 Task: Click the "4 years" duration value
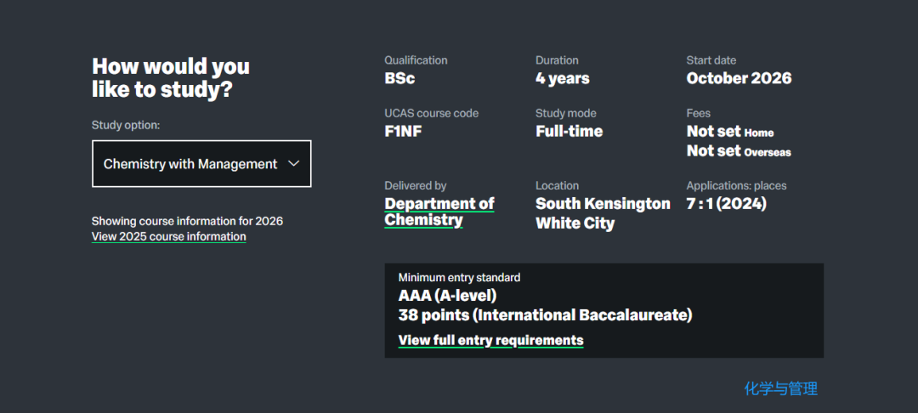pyautogui.click(x=562, y=78)
